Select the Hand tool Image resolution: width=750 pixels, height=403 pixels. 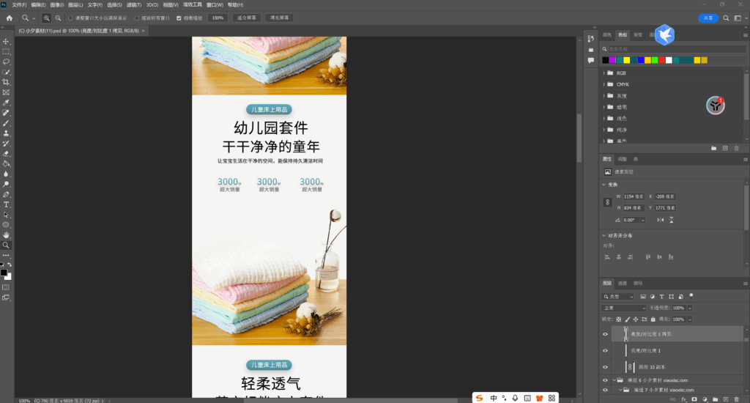[x=6, y=235]
